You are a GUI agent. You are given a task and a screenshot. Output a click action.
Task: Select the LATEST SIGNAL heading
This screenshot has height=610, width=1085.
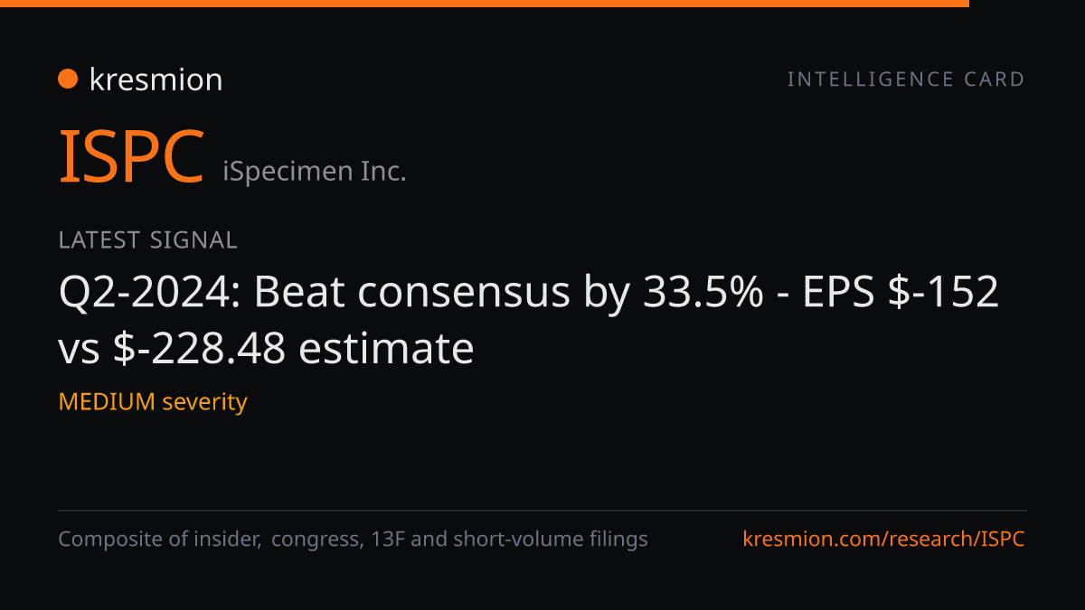coord(147,239)
